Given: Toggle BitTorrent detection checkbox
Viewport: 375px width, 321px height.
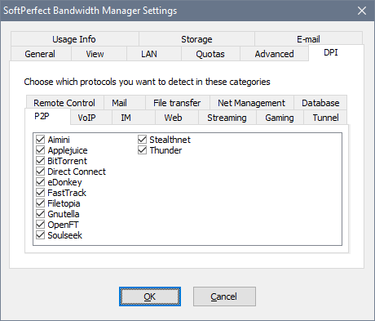Looking at the screenshot, I should (40, 161).
